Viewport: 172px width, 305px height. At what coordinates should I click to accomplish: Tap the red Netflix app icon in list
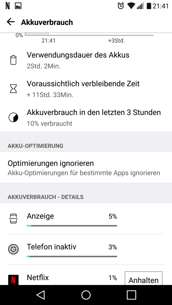(13, 280)
